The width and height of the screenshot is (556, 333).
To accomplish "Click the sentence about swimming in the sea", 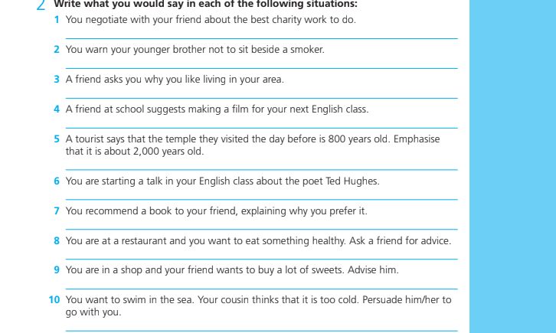I will 258,299.
